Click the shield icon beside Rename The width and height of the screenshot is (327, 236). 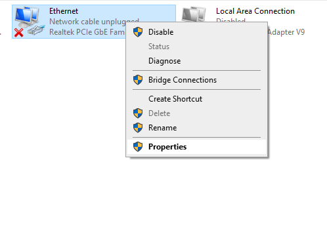138,128
